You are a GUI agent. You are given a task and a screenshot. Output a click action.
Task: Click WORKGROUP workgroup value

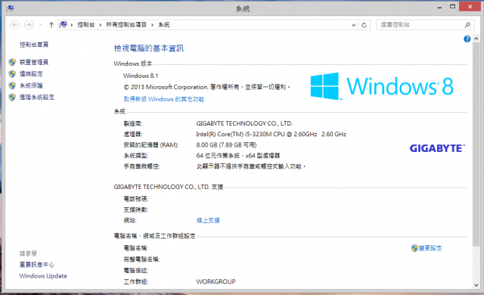(216, 281)
